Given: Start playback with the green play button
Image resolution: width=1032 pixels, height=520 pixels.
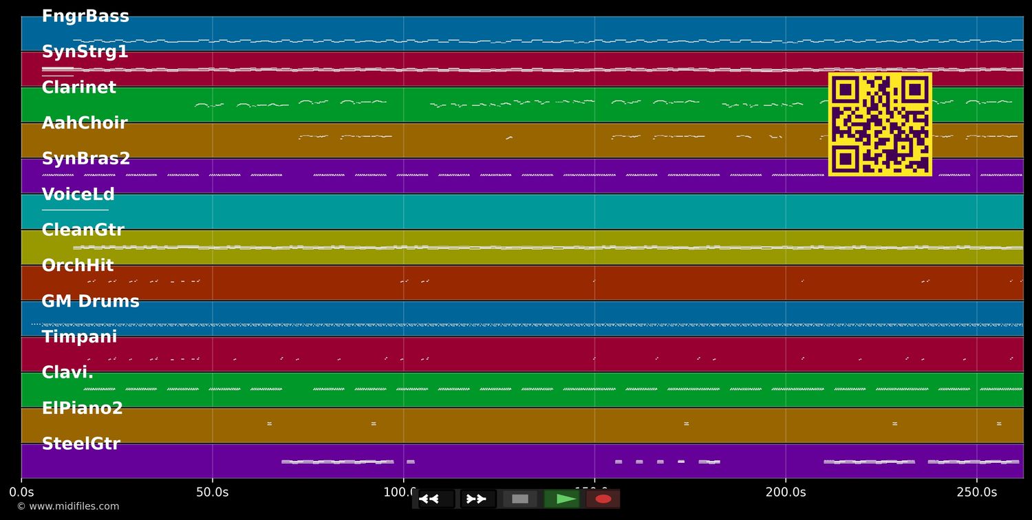Looking at the screenshot, I should tap(561, 499).
